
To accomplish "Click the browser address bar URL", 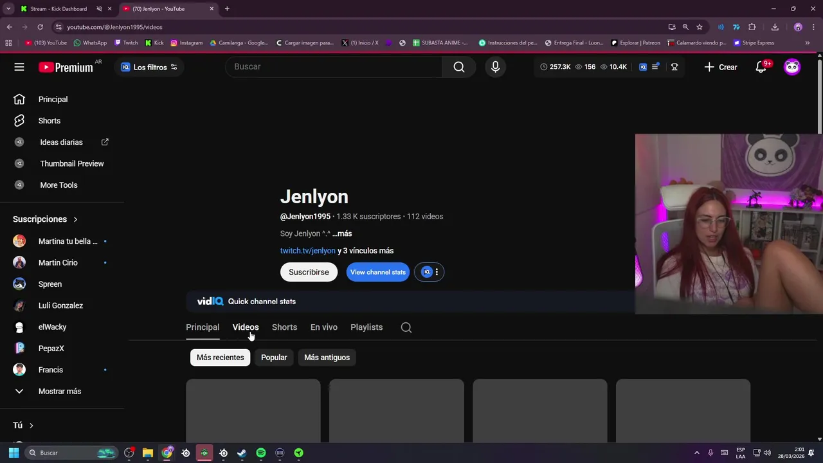I will click(114, 27).
